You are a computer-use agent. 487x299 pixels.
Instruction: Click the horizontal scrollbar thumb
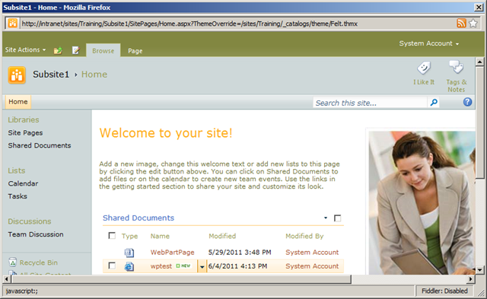[181, 279]
